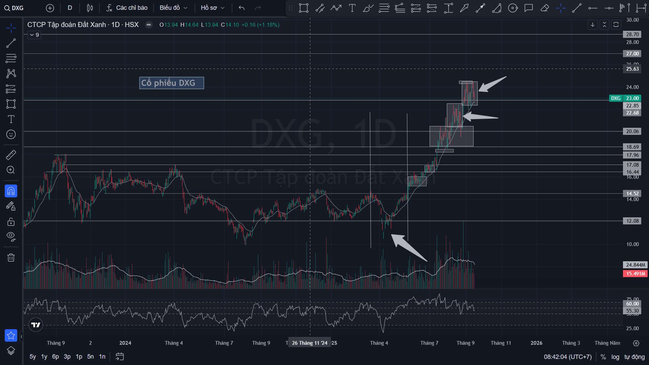Select the D timeframe interval
The image size is (649, 365).
tap(70, 8)
